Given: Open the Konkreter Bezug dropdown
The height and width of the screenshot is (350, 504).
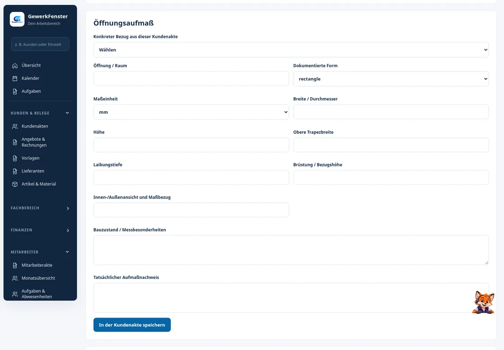Looking at the screenshot, I should tap(291, 50).
